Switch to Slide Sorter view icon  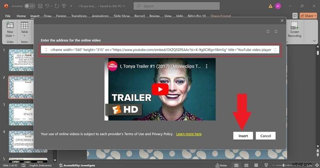pyautogui.click(x=246, y=165)
